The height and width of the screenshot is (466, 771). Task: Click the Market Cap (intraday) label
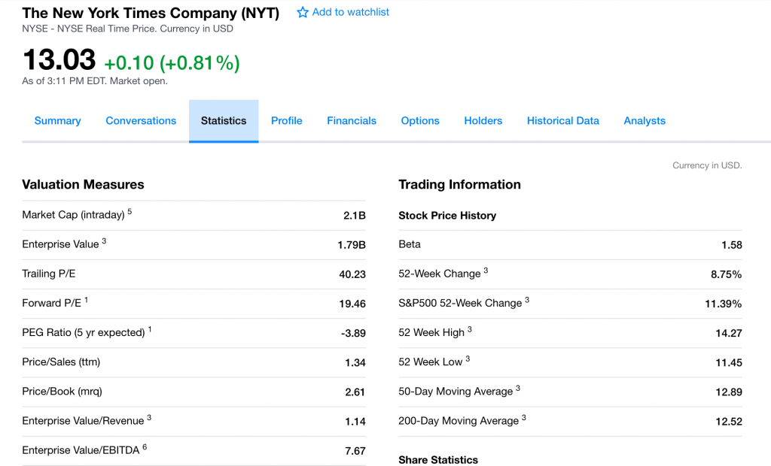[x=73, y=215]
